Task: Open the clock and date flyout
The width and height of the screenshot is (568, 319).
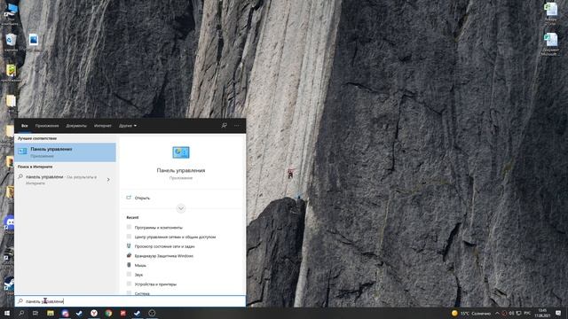Action: point(542,313)
